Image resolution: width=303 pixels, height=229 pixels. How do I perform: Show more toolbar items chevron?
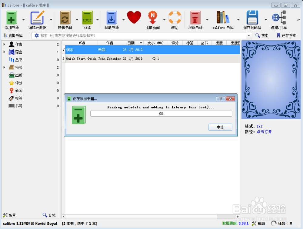pos(298,19)
